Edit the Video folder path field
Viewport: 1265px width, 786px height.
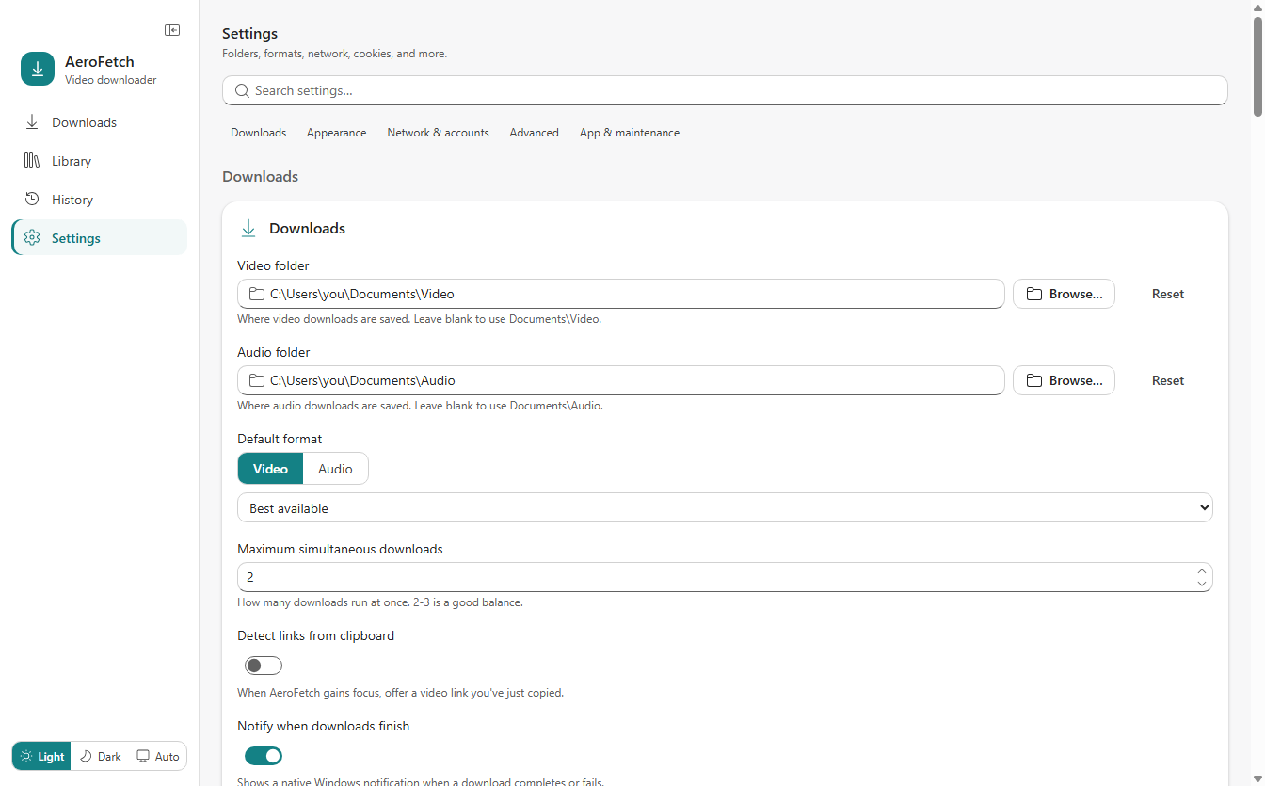621,294
